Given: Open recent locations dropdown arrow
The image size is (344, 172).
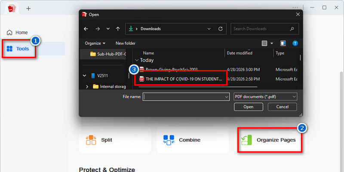Looking at the screenshot, I should coord(108,29).
